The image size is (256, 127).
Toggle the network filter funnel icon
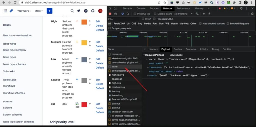[x=122, y=14]
